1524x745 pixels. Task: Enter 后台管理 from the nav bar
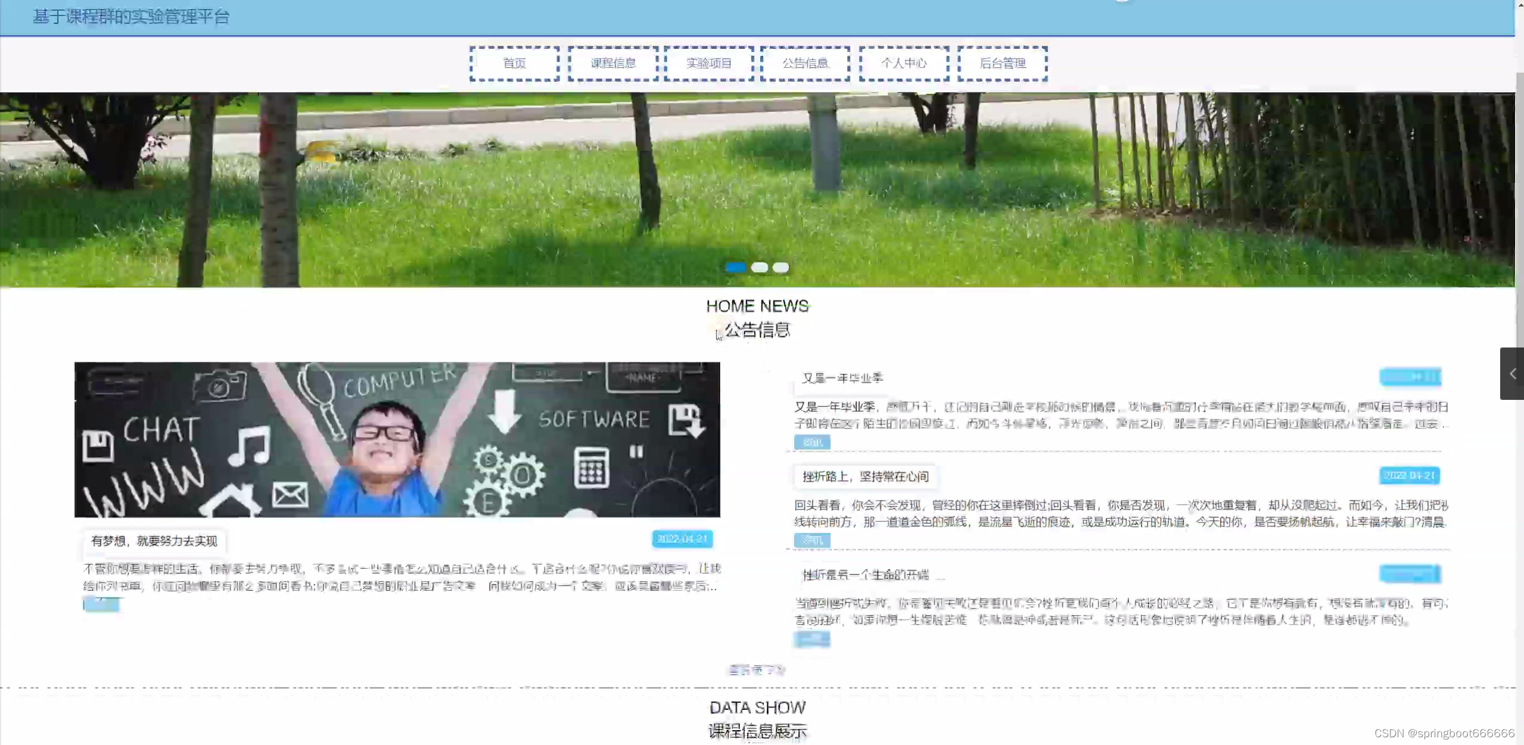click(1003, 63)
